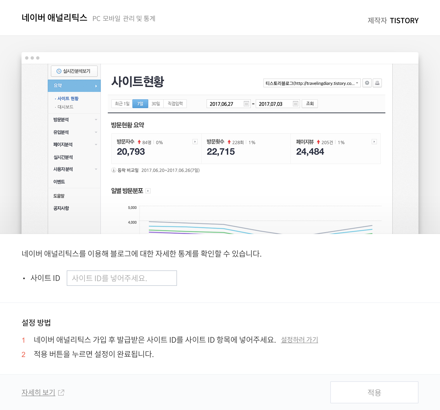Select the 요약 menu section

click(x=74, y=86)
